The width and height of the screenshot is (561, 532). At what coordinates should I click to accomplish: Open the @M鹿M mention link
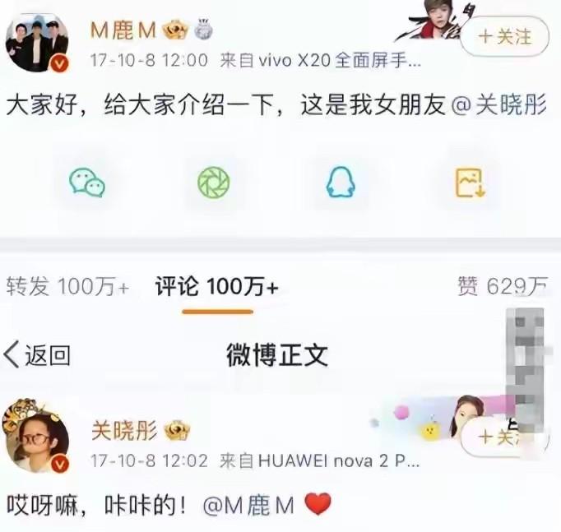click(248, 506)
